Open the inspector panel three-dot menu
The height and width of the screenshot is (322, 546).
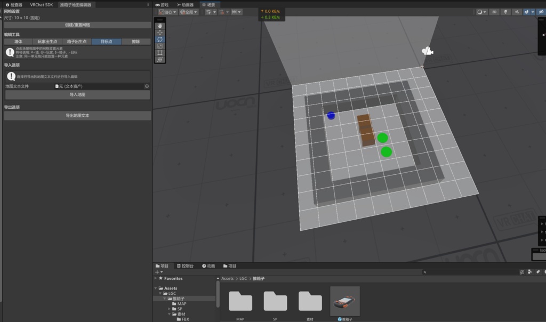click(x=148, y=4)
